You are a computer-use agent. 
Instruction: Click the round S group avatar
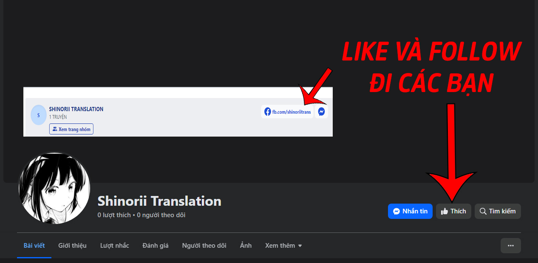tap(39, 115)
